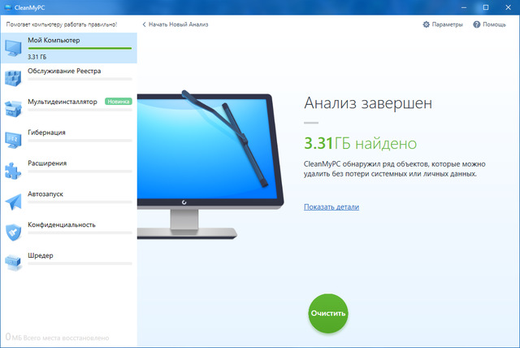Maximize the CleanMyPC window

pyautogui.click(x=486, y=7)
